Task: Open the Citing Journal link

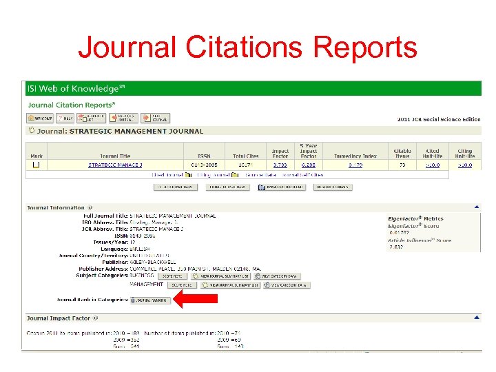Action: pos(213,174)
